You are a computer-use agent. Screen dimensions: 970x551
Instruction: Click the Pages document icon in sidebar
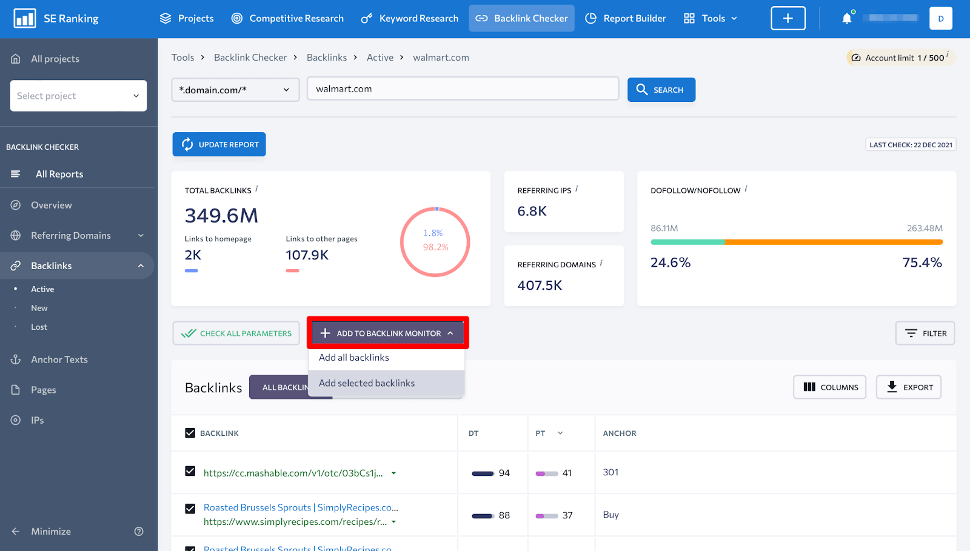tap(16, 390)
